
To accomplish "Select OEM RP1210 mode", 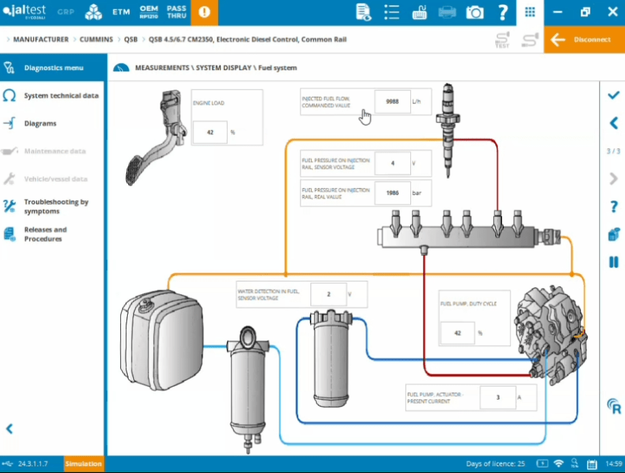I will [x=149, y=12].
